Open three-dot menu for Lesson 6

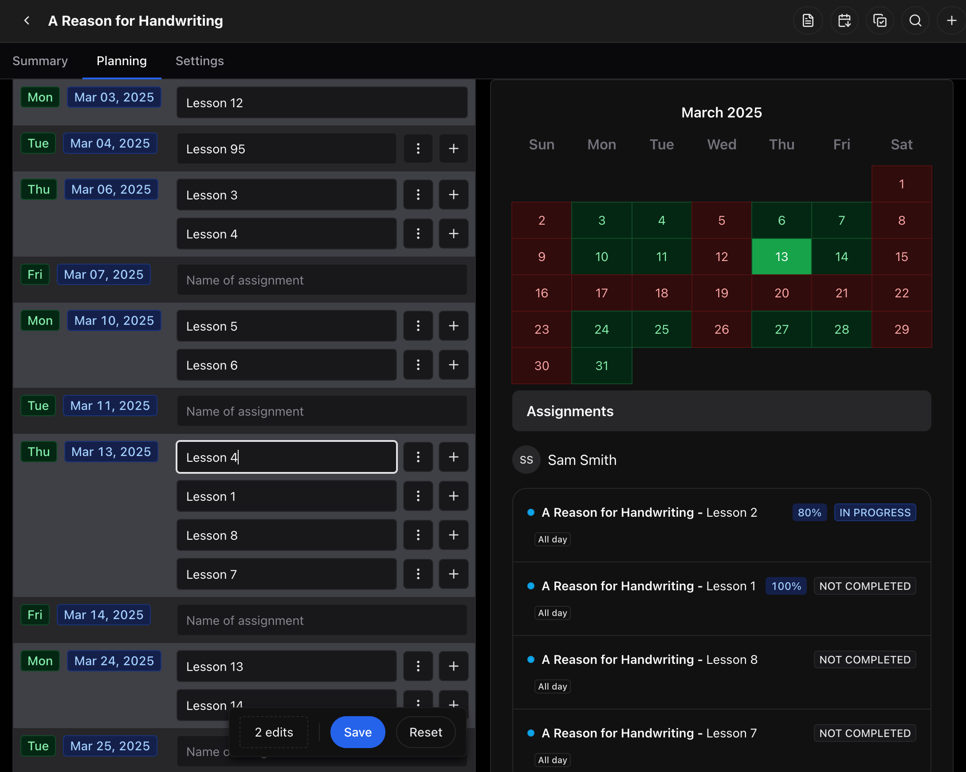tap(418, 365)
